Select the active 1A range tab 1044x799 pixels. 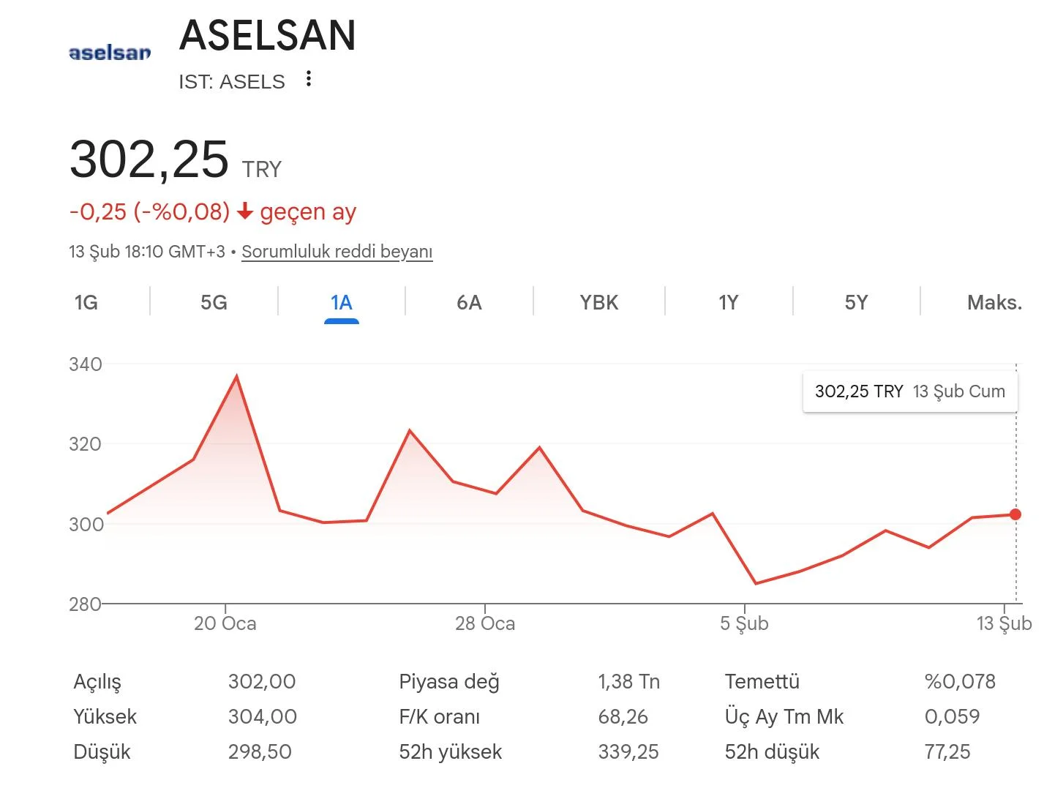[x=341, y=302]
